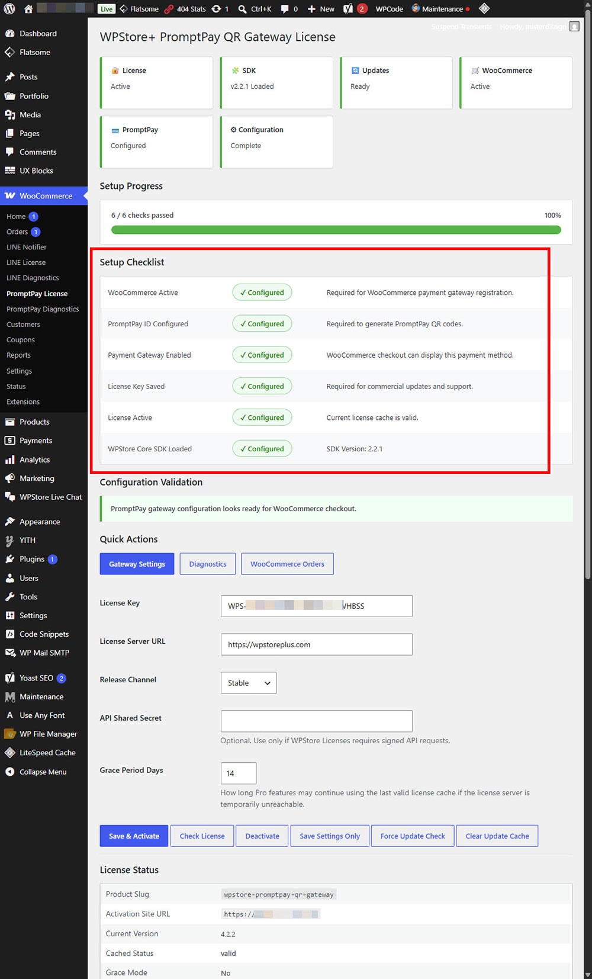
Task: Open WPStore Live Chat in sidebar
Action: [50, 497]
